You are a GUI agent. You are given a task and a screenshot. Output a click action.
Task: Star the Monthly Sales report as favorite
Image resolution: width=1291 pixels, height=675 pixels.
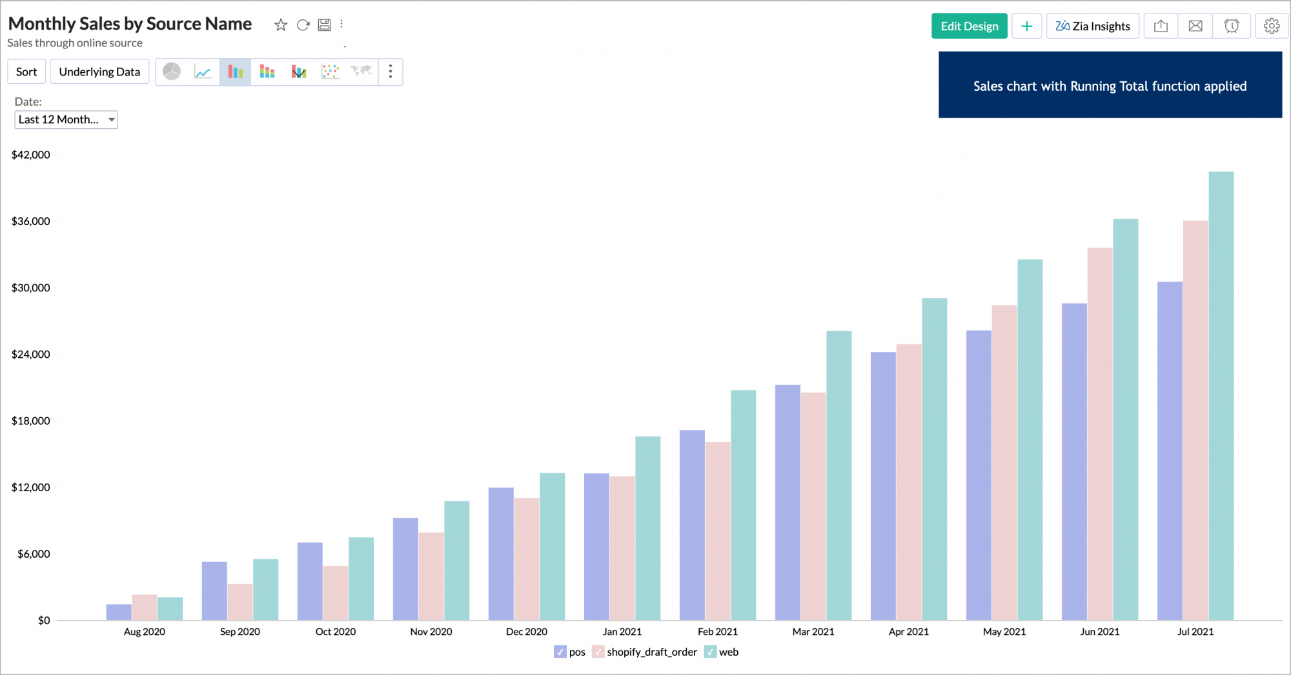tap(280, 24)
